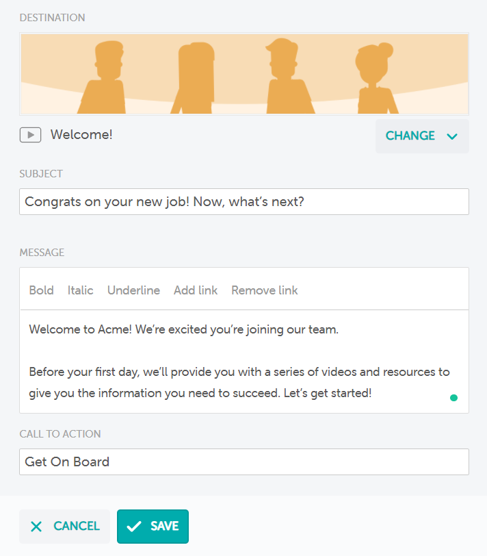Image resolution: width=487 pixels, height=556 pixels.
Task: Toggle Bold formatting
Action: [x=41, y=290]
